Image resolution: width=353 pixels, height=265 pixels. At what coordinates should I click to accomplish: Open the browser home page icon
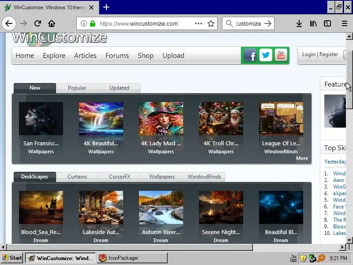click(x=52, y=23)
